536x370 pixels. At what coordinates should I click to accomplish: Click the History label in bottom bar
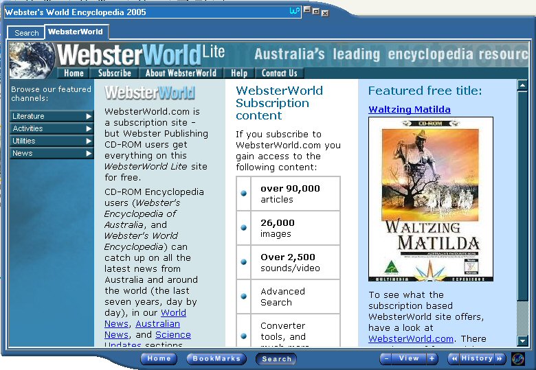pyautogui.click(x=477, y=358)
